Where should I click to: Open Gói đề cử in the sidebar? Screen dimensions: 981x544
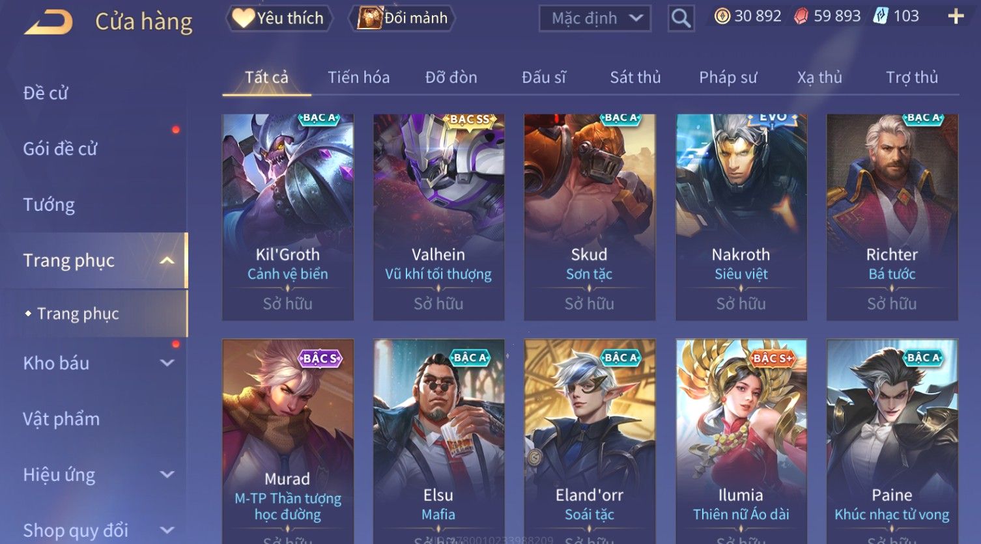60,149
